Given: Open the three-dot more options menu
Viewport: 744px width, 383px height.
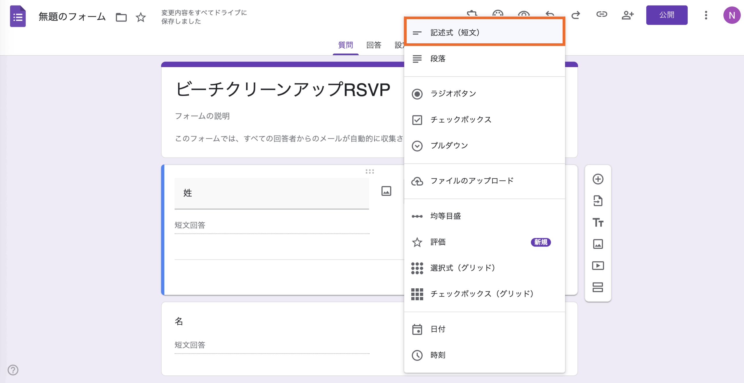Looking at the screenshot, I should [706, 15].
